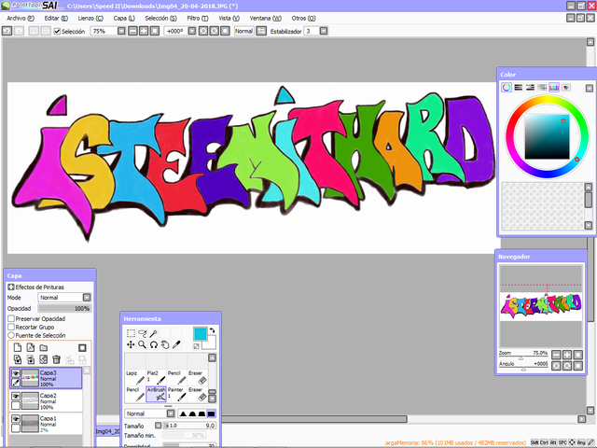Select the Eyedropper color picker tool
Viewport: 597px width, 448px height.
coord(176,344)
